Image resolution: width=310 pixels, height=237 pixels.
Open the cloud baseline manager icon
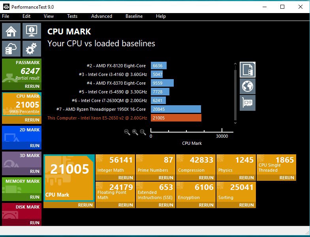pyautogui.click(x=11, y=49)
